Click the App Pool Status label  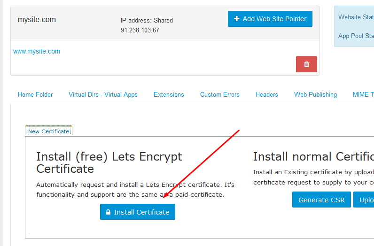pyautogui.click(x=356, y=36)
